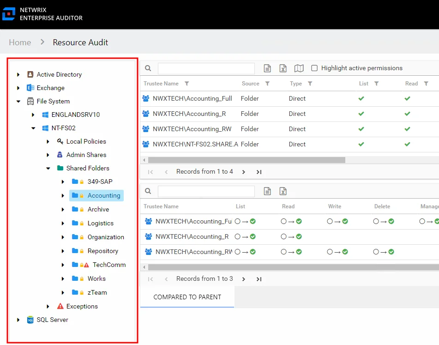
Task: Click the filter icon next to Trustee Name
Action: [187, 84]
